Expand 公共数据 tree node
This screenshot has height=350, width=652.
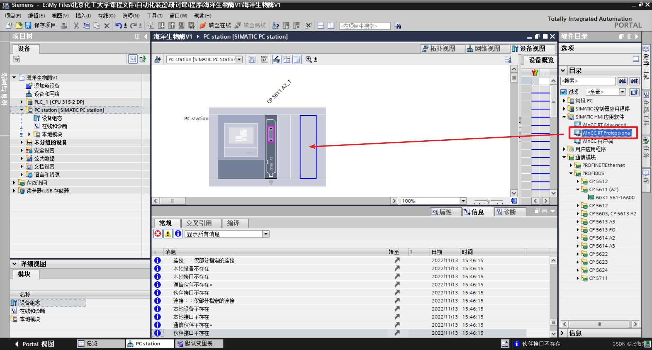point(22,158)
